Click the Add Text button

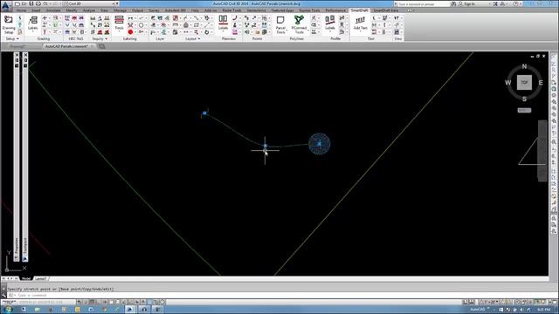(x=361, y=24)
